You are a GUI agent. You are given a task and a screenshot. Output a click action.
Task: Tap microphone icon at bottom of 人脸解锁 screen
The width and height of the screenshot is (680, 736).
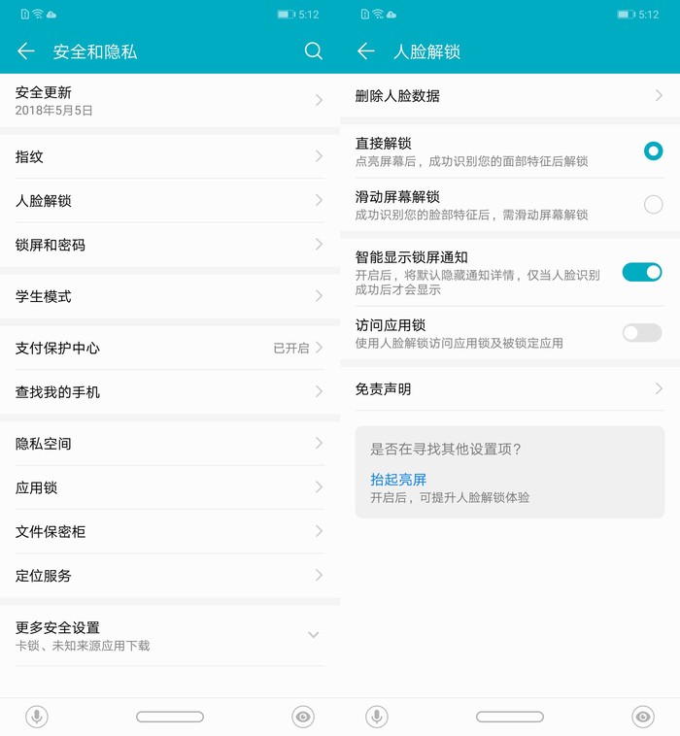tap(376, 717)
